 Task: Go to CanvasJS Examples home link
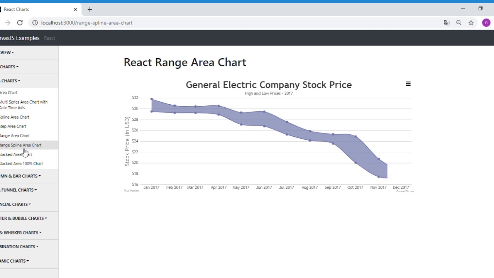coord(20,38)
